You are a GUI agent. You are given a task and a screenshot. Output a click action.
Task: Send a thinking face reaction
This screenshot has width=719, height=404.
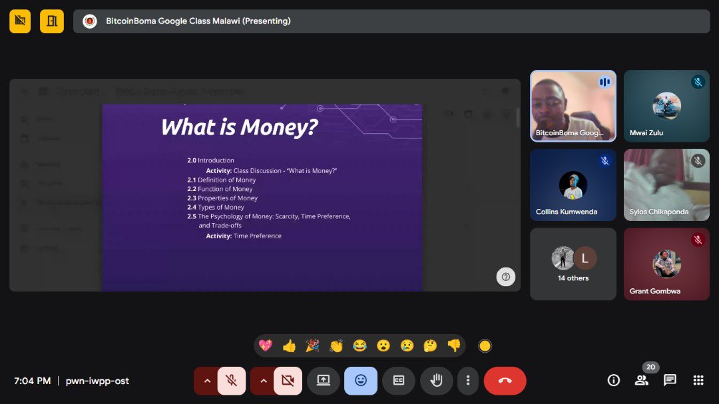[430, 345]
